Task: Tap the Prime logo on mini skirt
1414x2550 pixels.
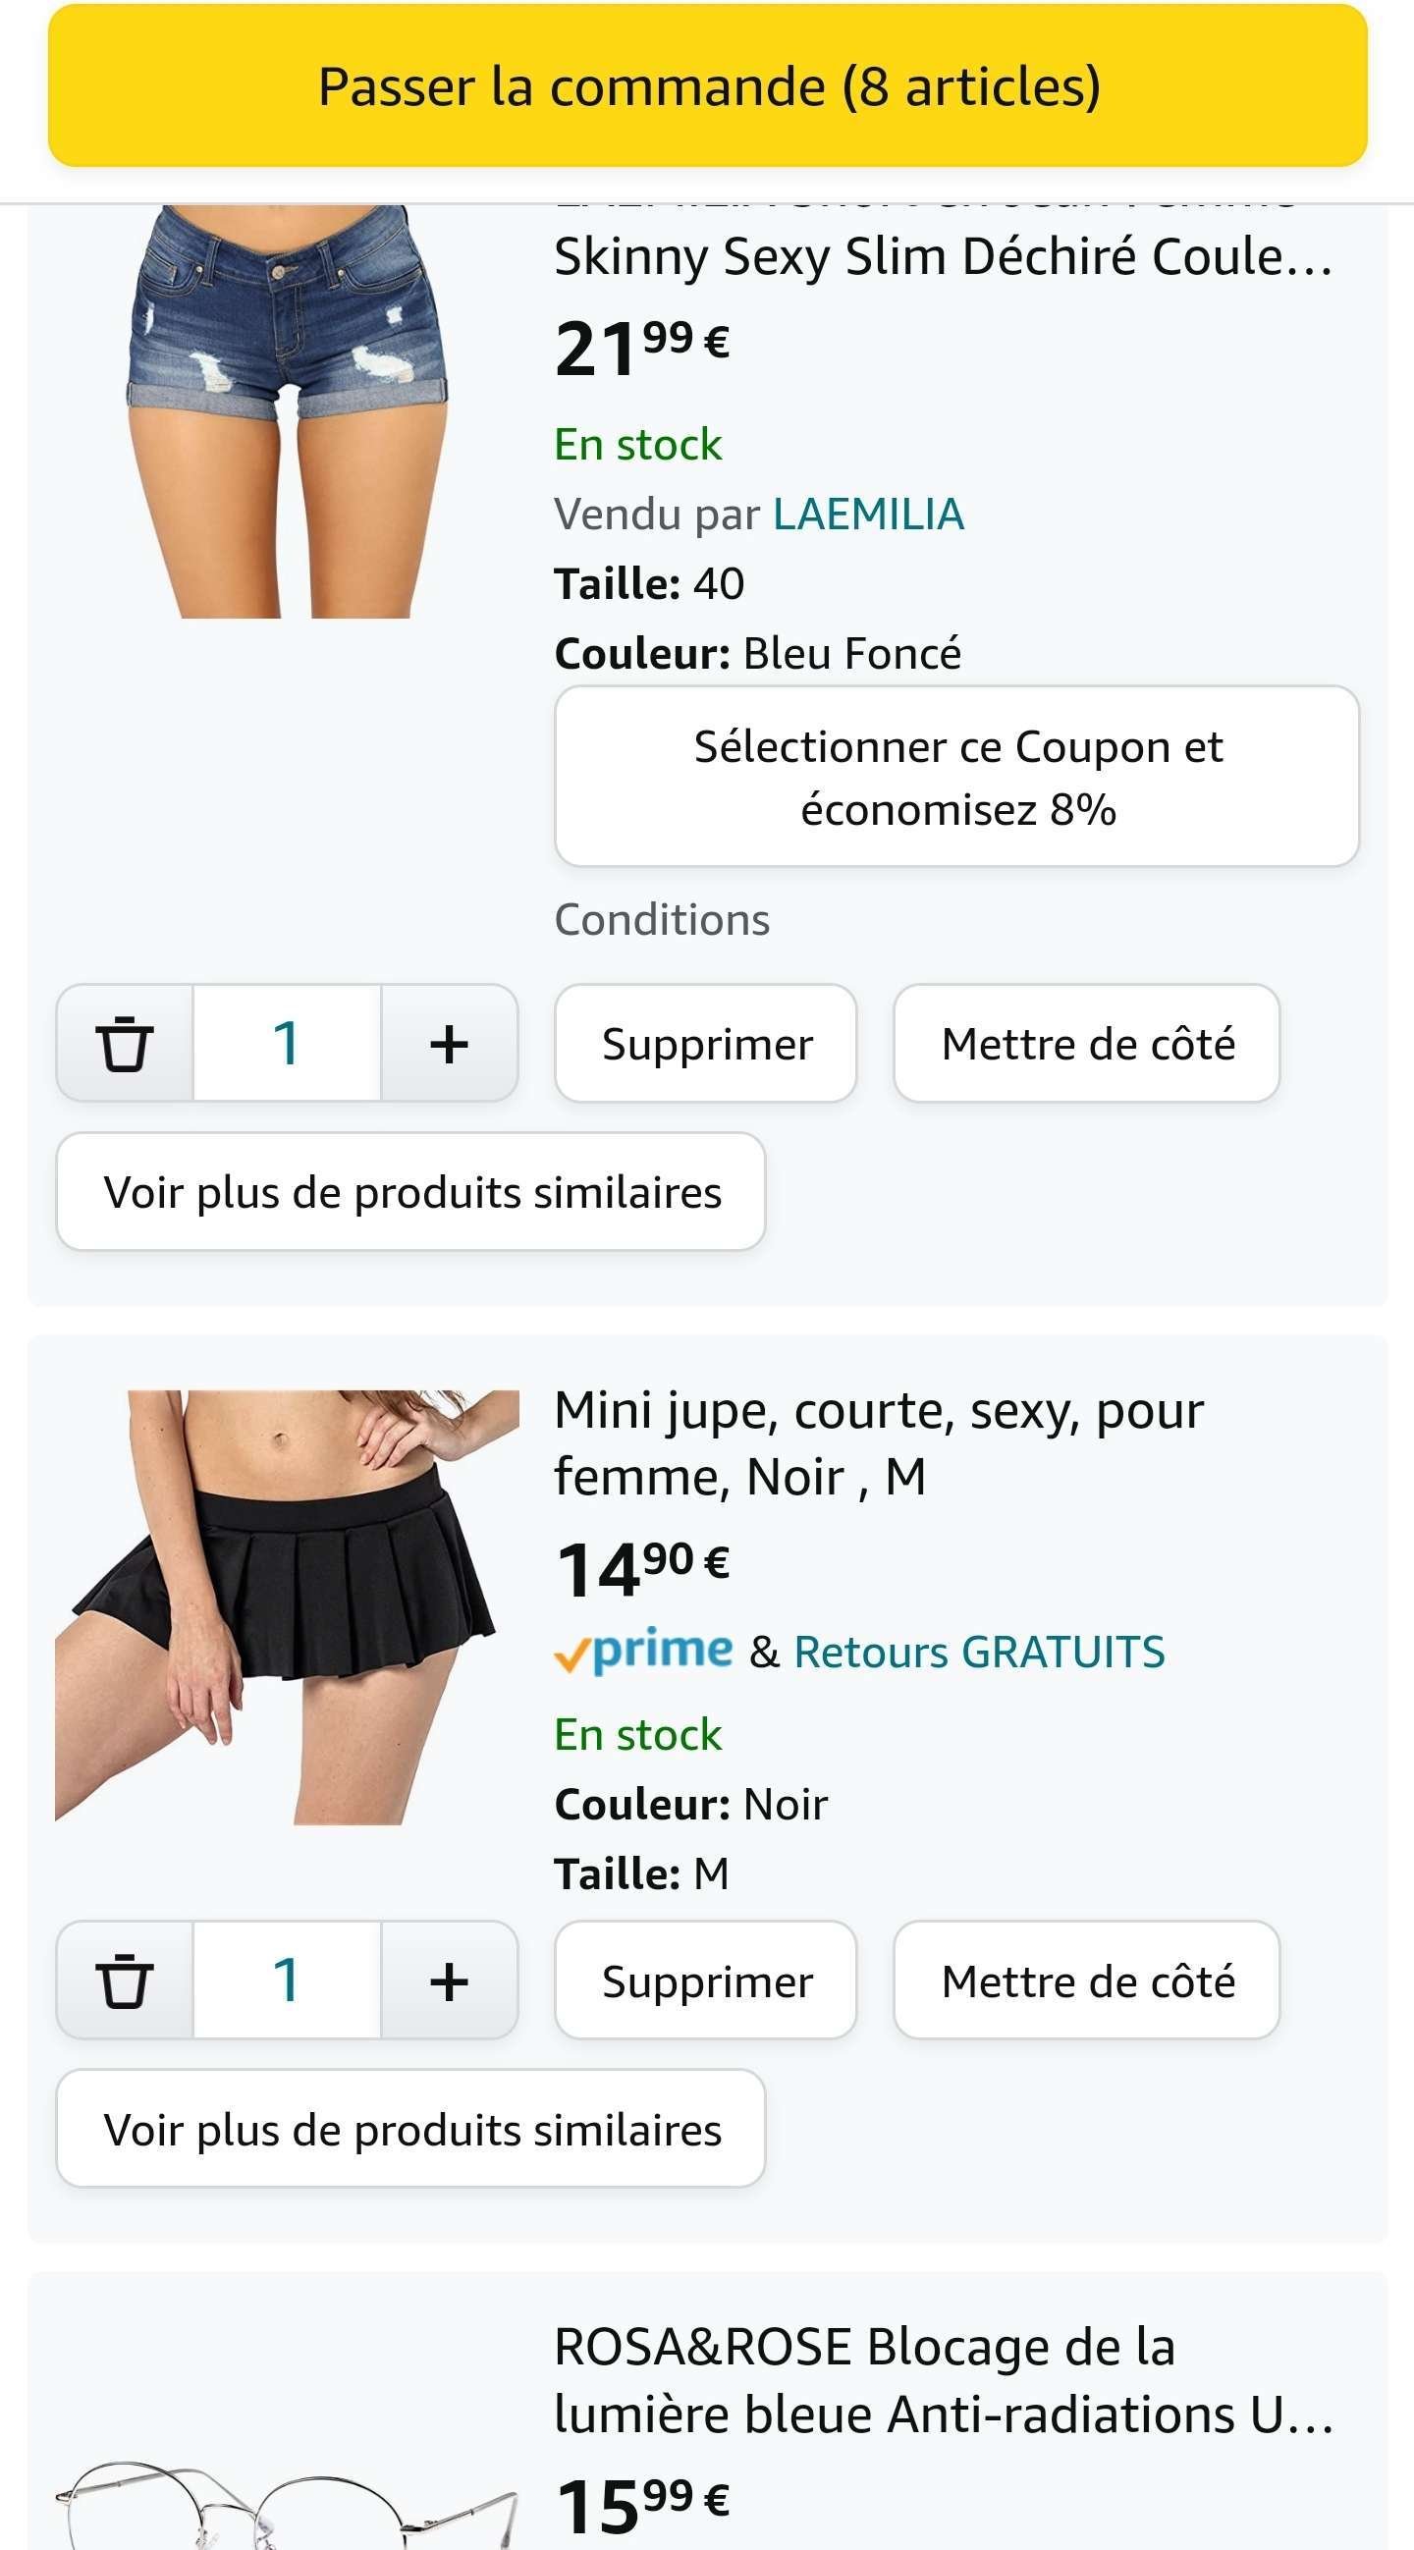Action: [643, 1652]
